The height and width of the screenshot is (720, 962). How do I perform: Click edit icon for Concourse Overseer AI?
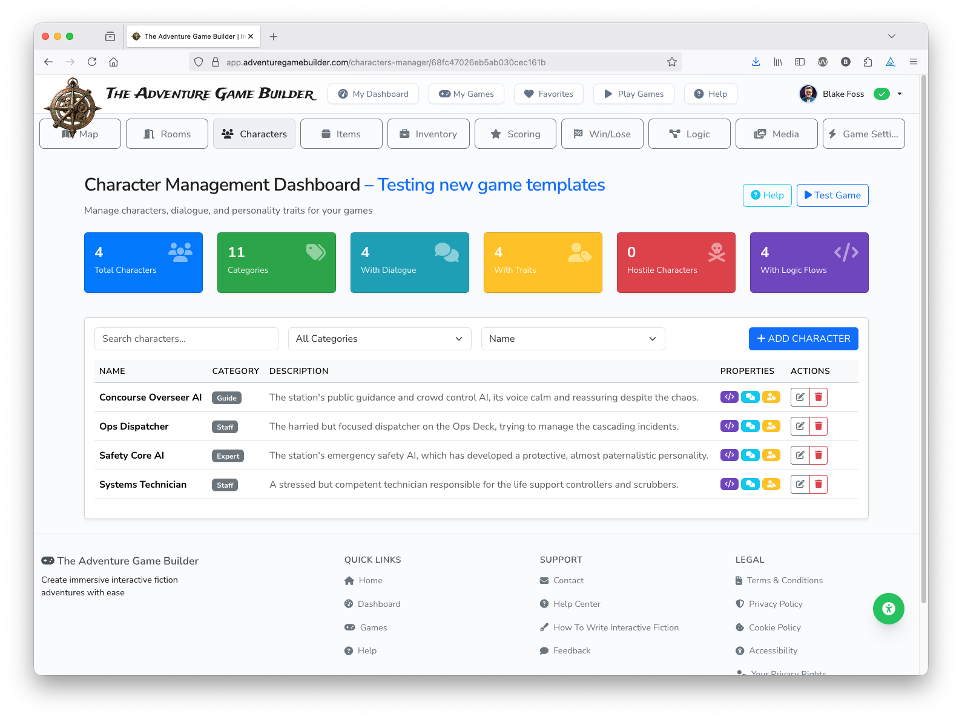point(800,397)
